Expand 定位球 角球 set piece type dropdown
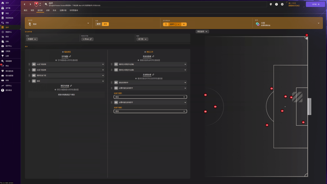The image size is (327, 184). (59, 23)
